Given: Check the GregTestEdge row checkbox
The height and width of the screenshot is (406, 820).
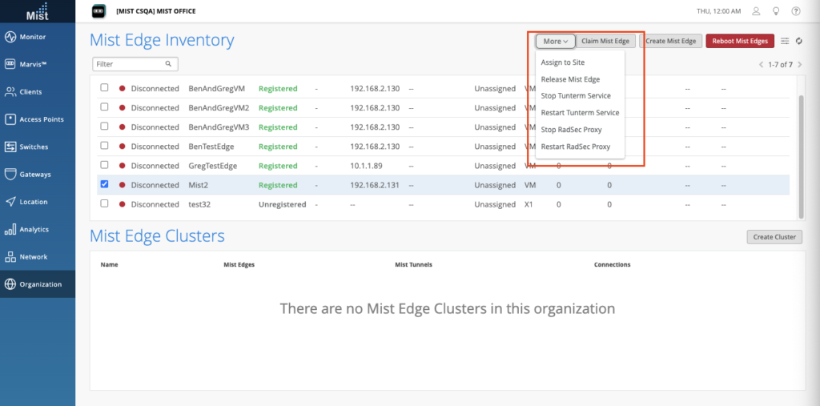Looking at the screenshot, I should [x=105, y=165].
